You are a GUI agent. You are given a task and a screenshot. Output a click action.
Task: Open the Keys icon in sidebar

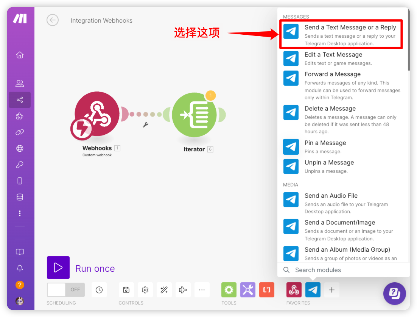[x=20, y=165]
